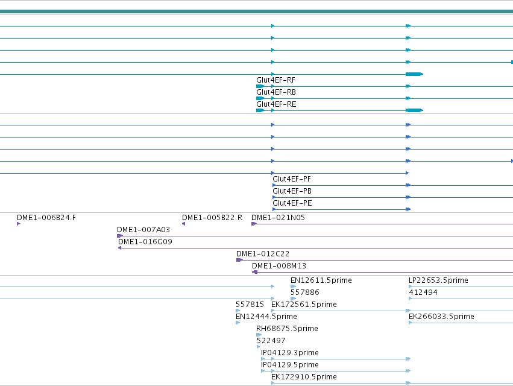The height and width of the screenshot is (386, 513).
Task: Click the EN12611.5prime arrow glyph
Action: point(293,287)
